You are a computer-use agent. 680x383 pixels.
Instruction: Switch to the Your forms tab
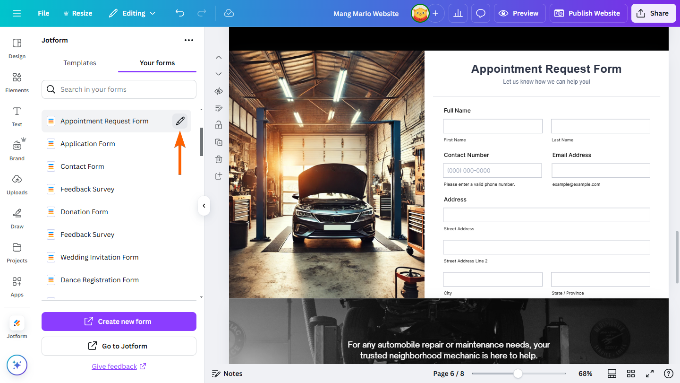tap(157, 63)
